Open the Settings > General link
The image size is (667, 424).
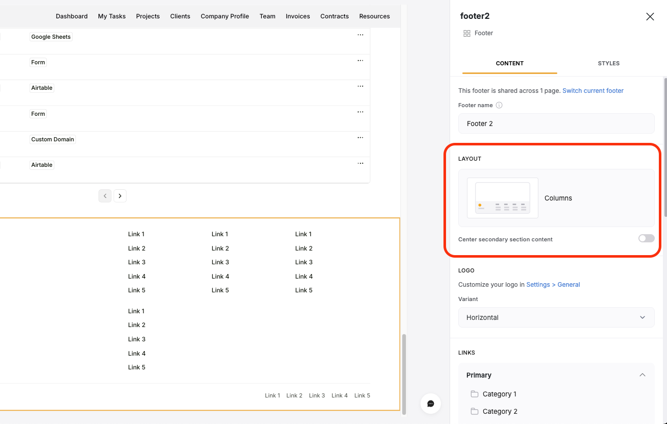coord(553,285)
